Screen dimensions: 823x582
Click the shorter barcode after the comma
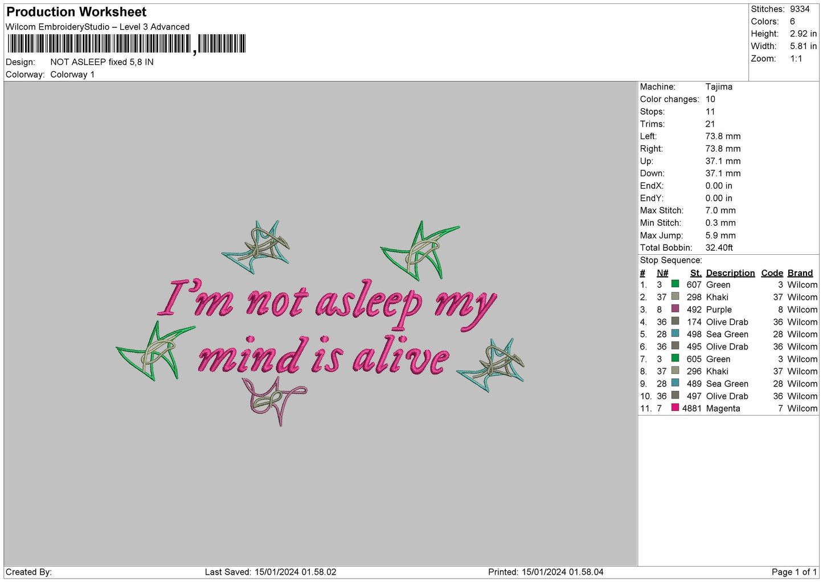222,43
